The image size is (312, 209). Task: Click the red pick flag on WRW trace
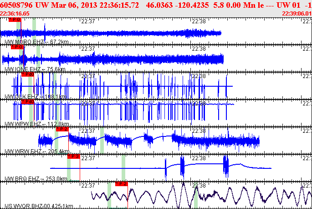click(x=62, y=129)
